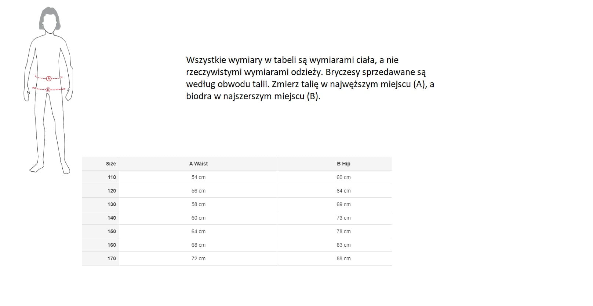This screenshot has width=593, height=306.
Task: Click size 170 row label
Action: 112,258
